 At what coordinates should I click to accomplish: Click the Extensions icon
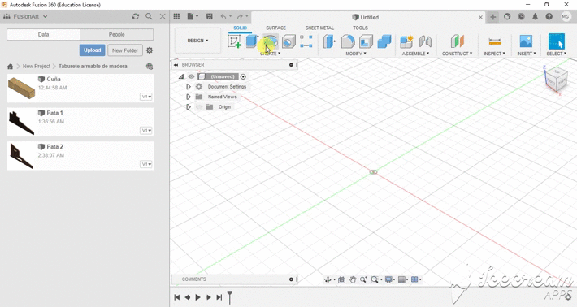(507, 16)
